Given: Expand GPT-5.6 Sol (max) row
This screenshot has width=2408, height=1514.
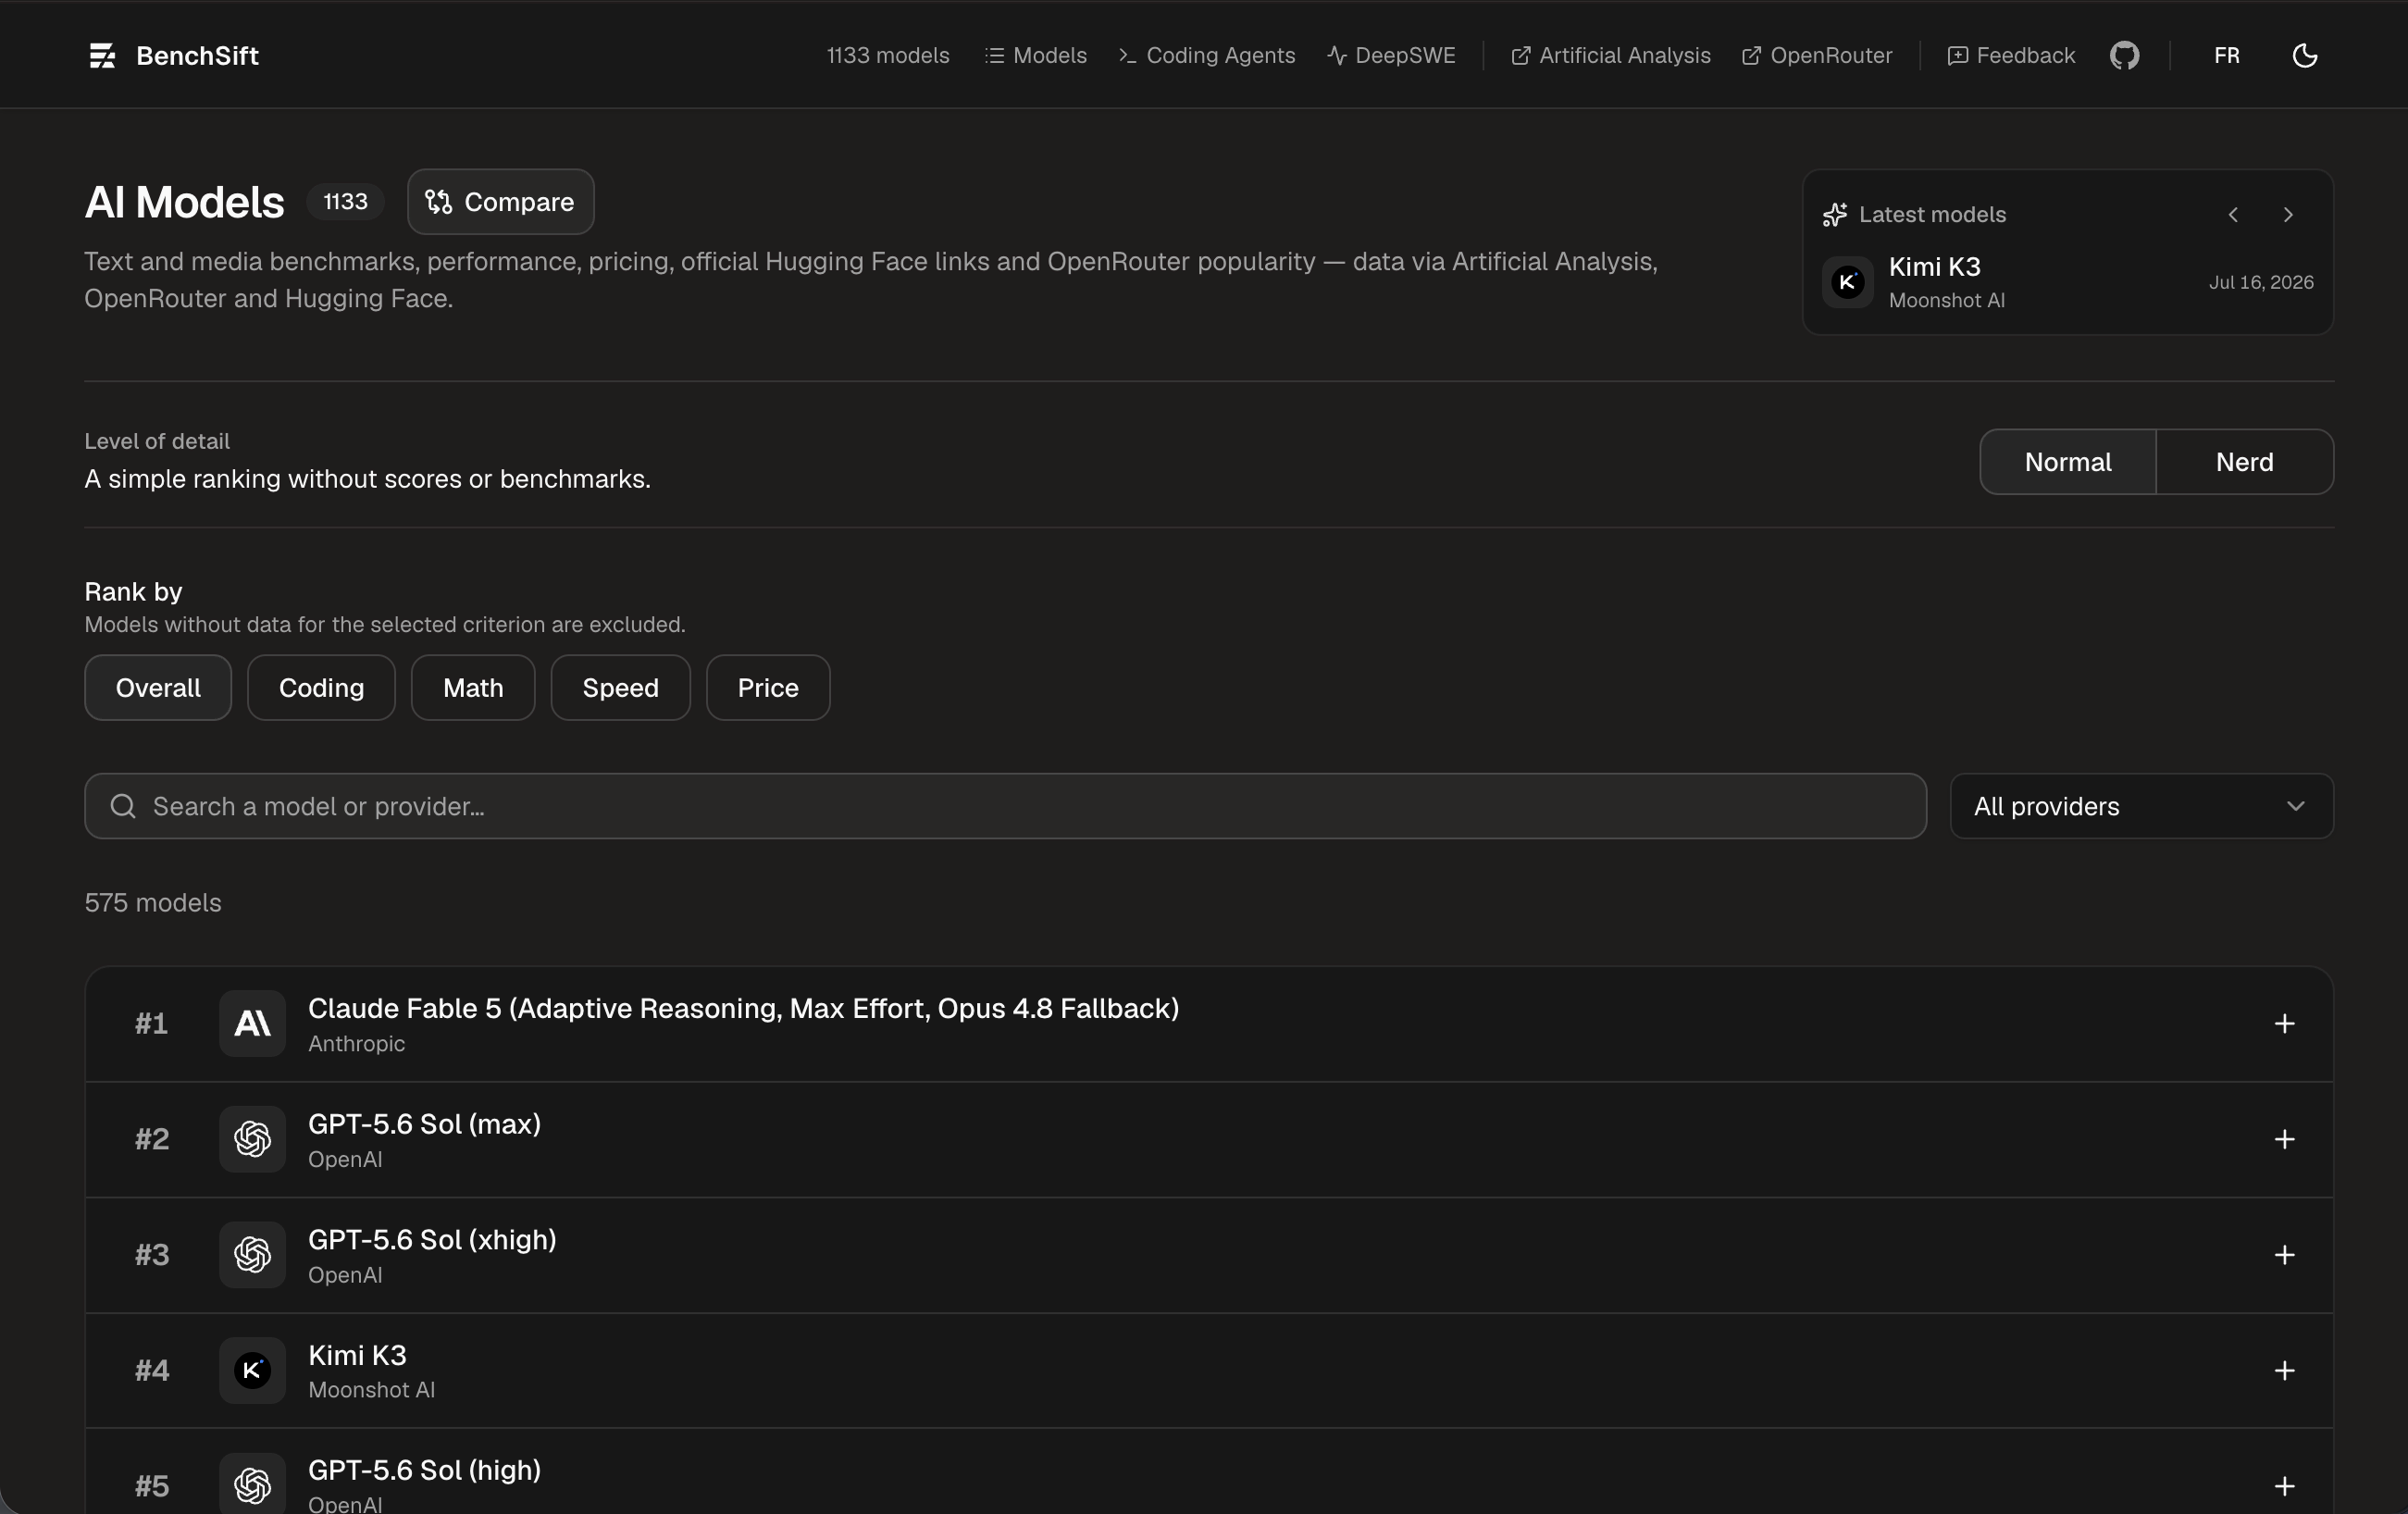Looking at the screenshot, I should [2284, 1139].
